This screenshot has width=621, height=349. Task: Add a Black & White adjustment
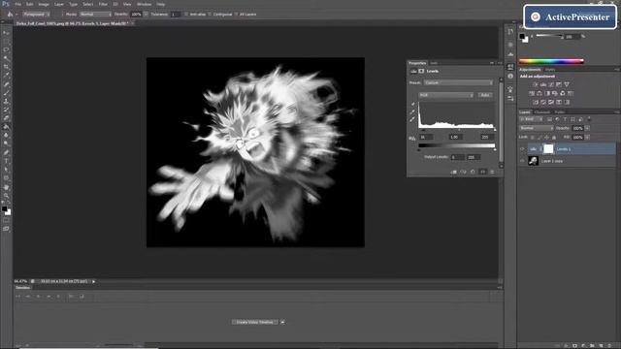tap(547, 93)
